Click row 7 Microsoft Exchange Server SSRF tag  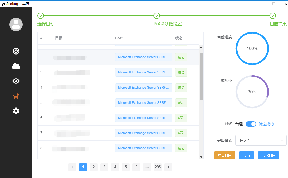click(x=143, y=133)
